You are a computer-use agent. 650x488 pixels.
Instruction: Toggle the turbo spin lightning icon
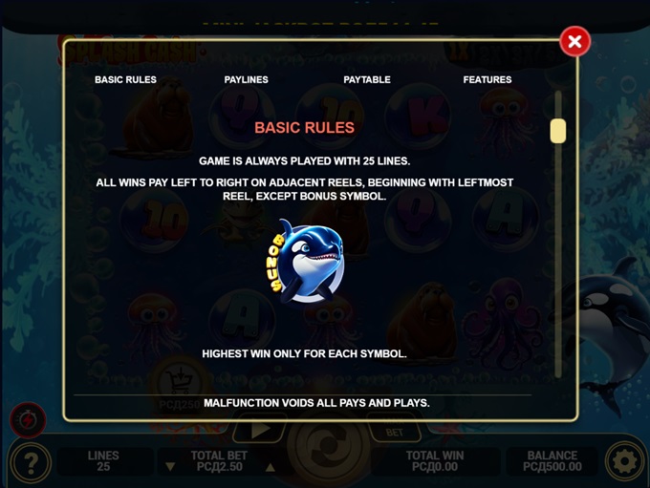pos(28,420)
